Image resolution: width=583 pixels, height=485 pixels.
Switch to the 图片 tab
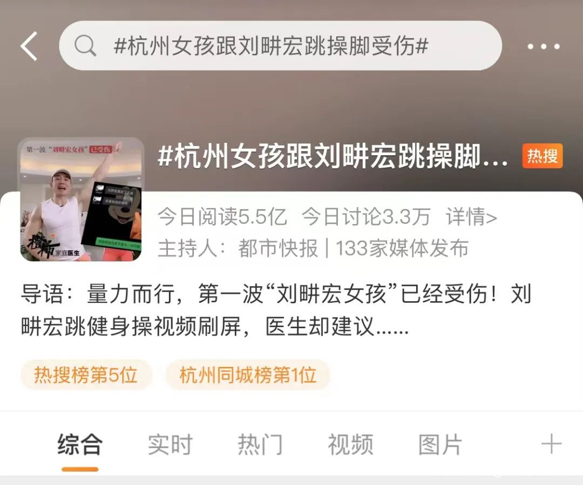tap(440, 444)
